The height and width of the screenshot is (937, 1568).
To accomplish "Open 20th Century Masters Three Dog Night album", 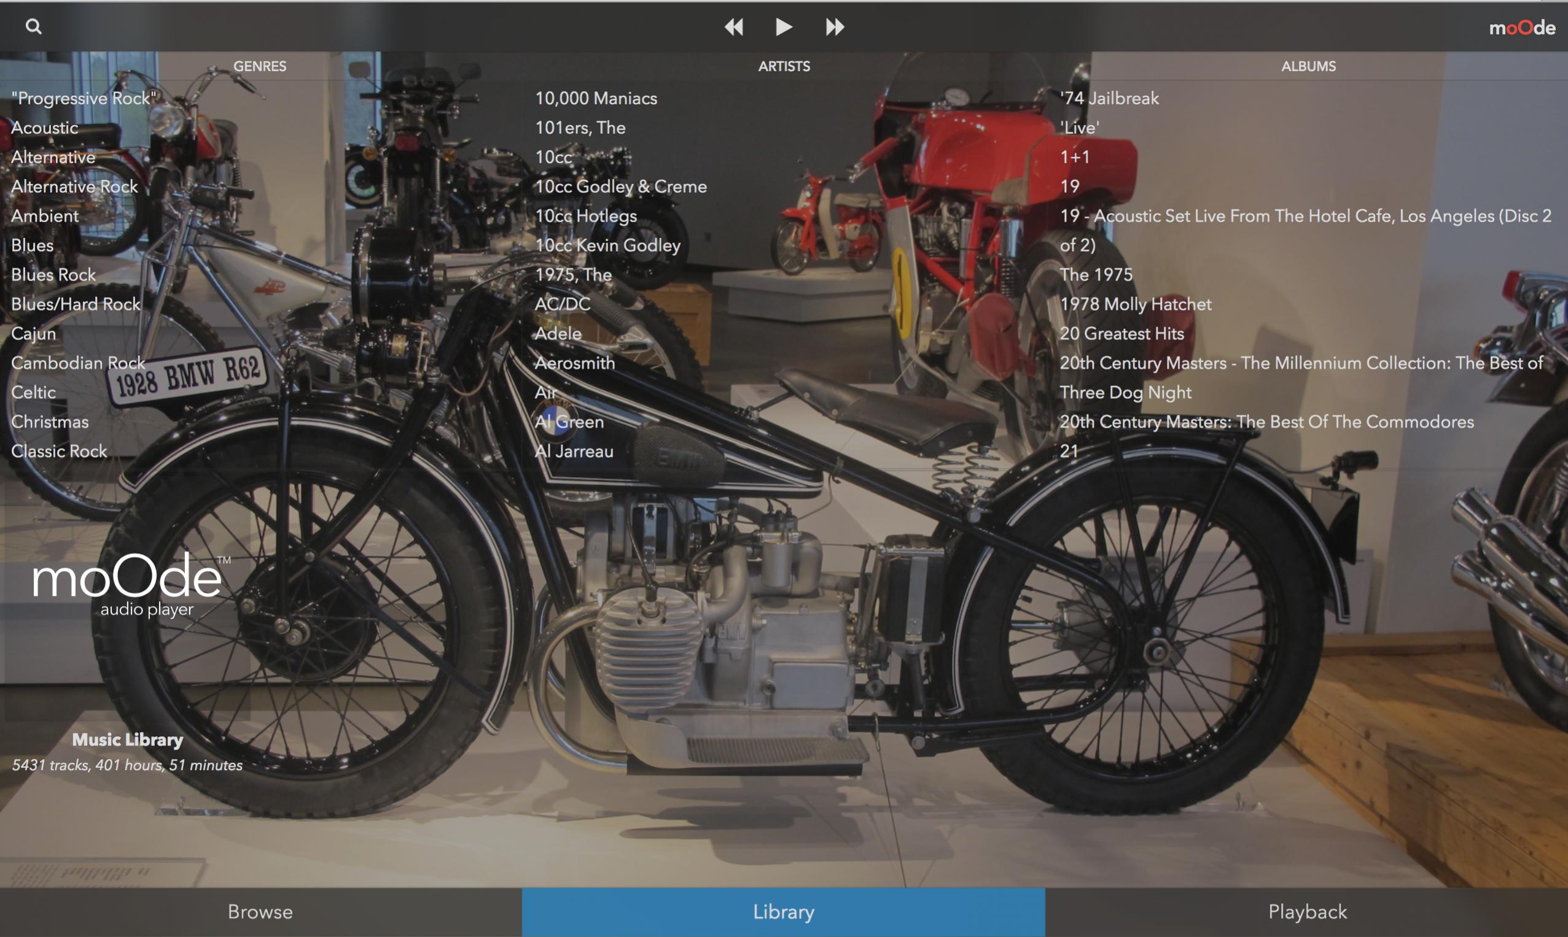I will [x=1301, y=377].
